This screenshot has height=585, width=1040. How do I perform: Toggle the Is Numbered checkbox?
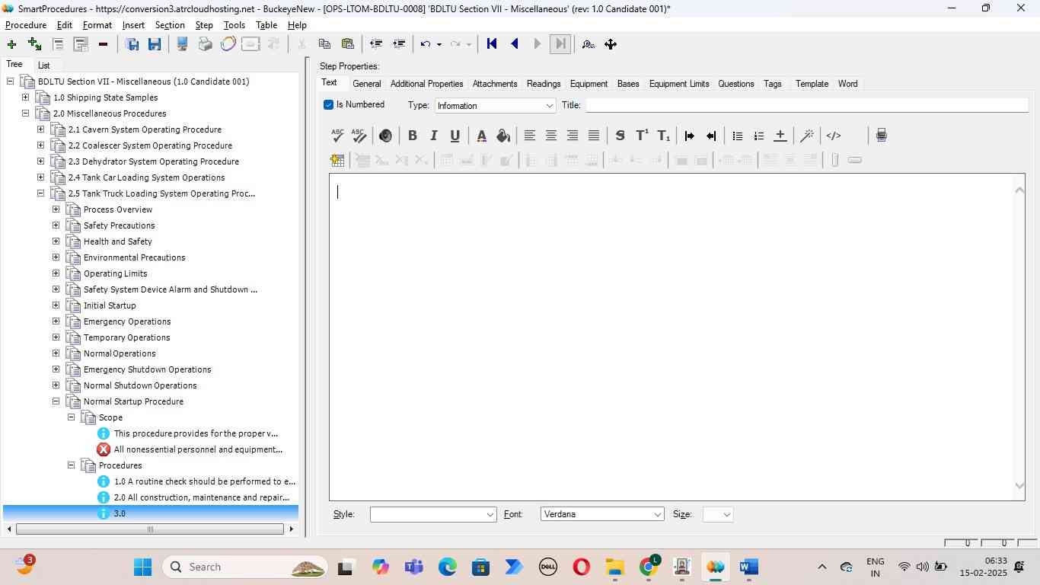329,104
